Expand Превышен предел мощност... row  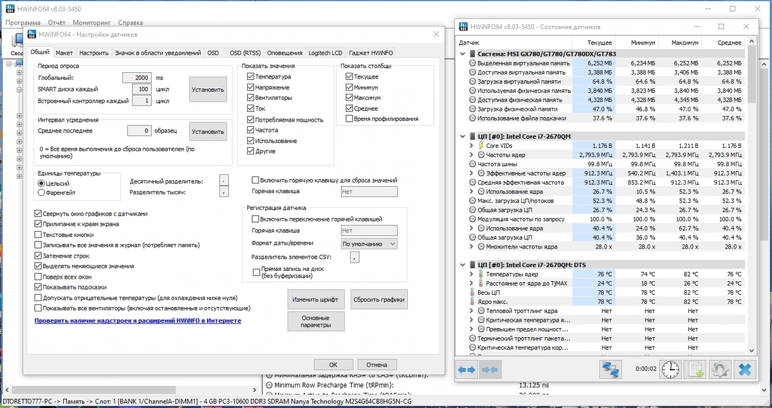(472, 329)
